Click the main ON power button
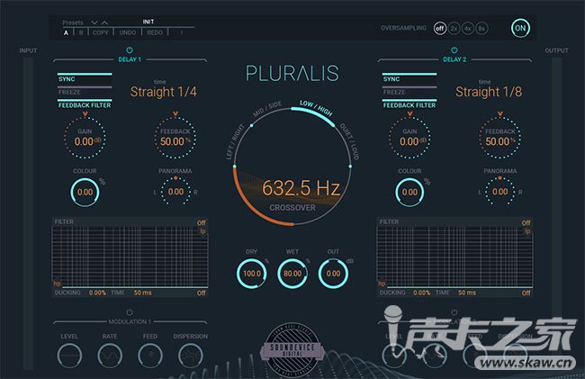 click(x=520, y=28)
